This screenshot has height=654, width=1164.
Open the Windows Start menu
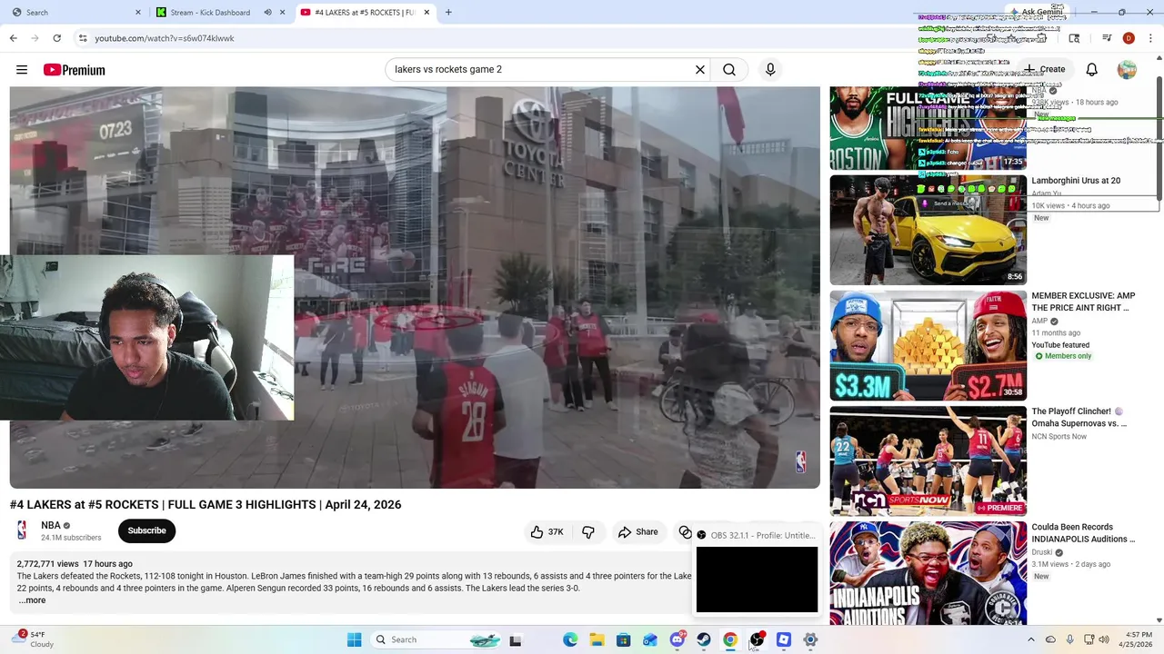click(x=354, y=639)
